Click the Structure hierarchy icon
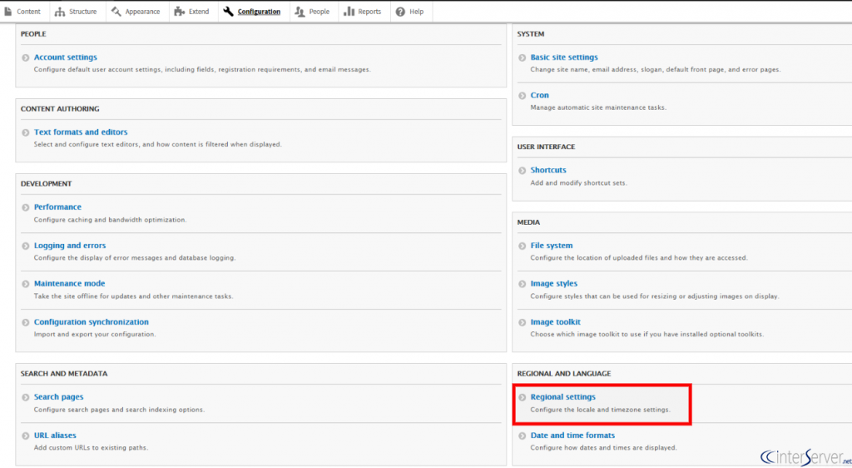 (60, 12)
